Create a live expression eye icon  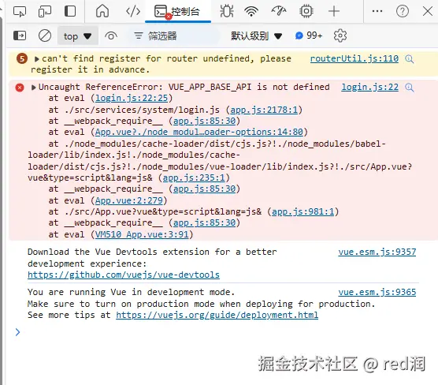[x=111, y=36]
